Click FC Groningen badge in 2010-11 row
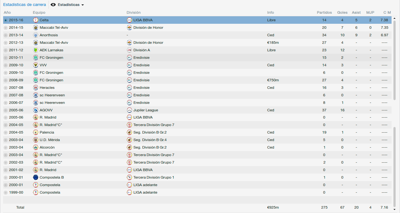 click(36, 58)
